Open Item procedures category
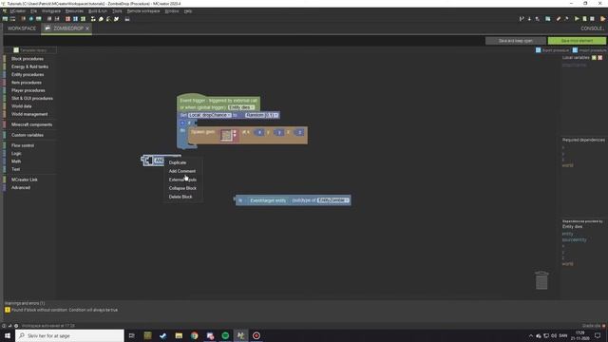 click(x=27, y=83)
